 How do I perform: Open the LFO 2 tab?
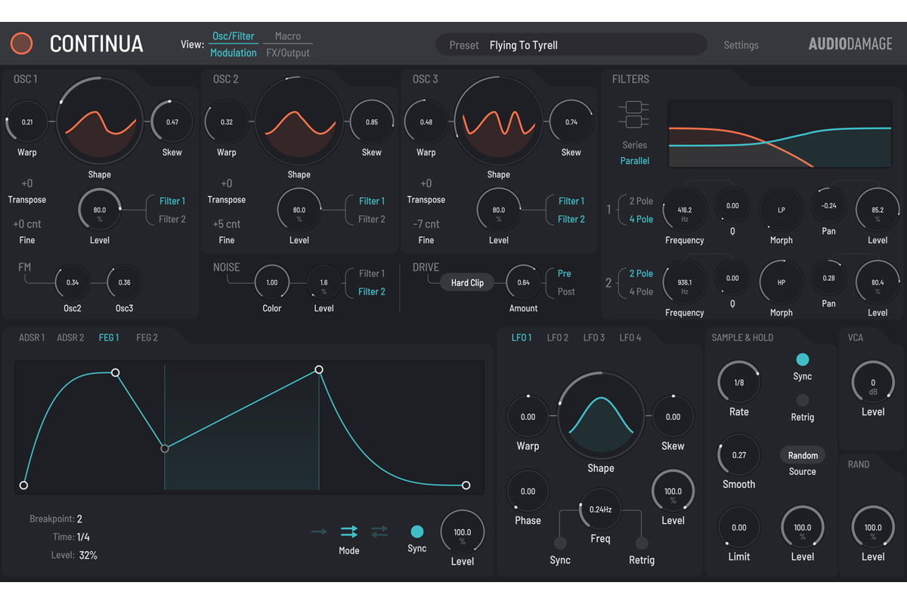pyautogui.click(x=558, y=337)
